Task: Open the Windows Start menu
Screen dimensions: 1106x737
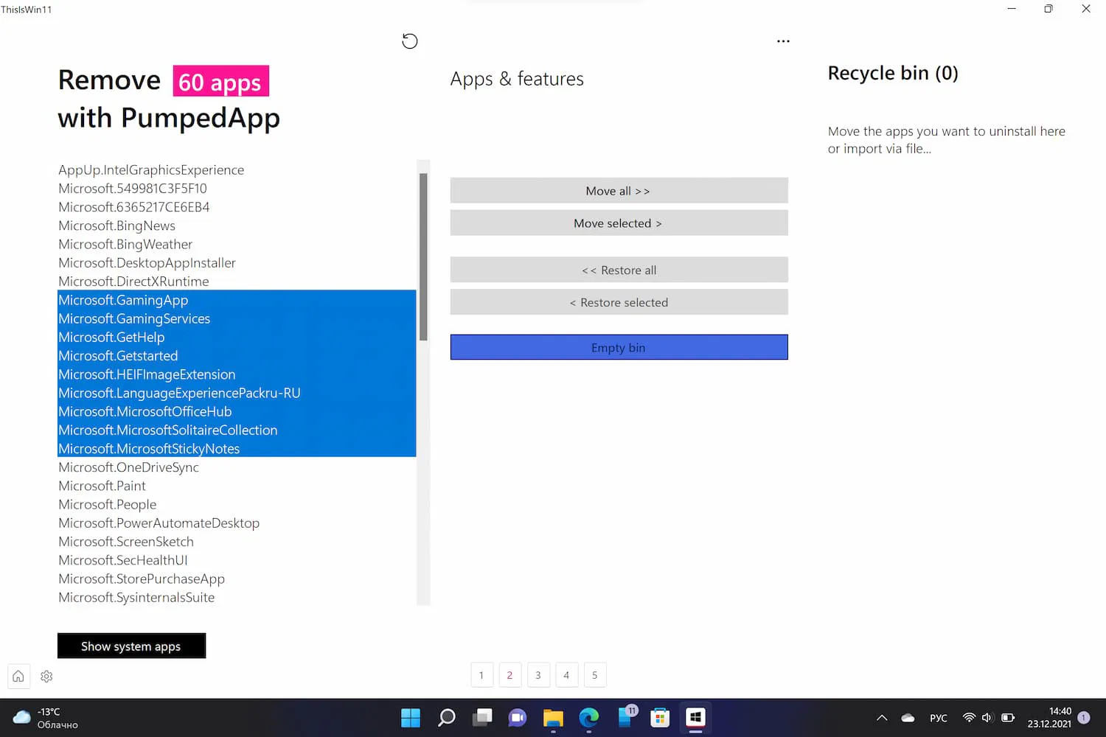Action: point(411,717)
